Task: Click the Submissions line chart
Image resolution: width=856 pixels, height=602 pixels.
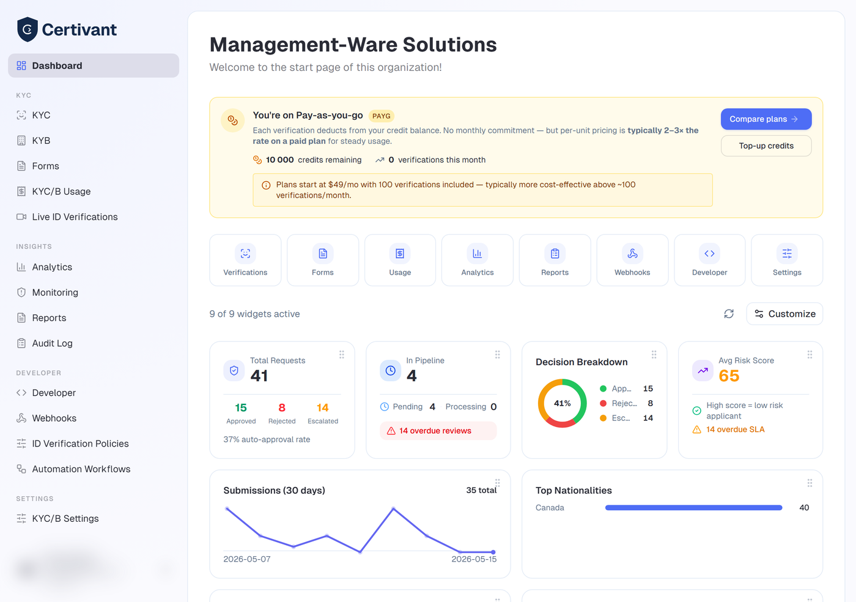Action: point(360,530)
